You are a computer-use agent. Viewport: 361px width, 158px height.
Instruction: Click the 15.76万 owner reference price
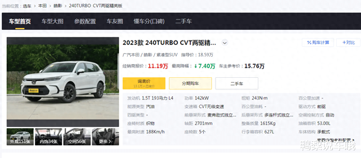click(x=254, y=66)
